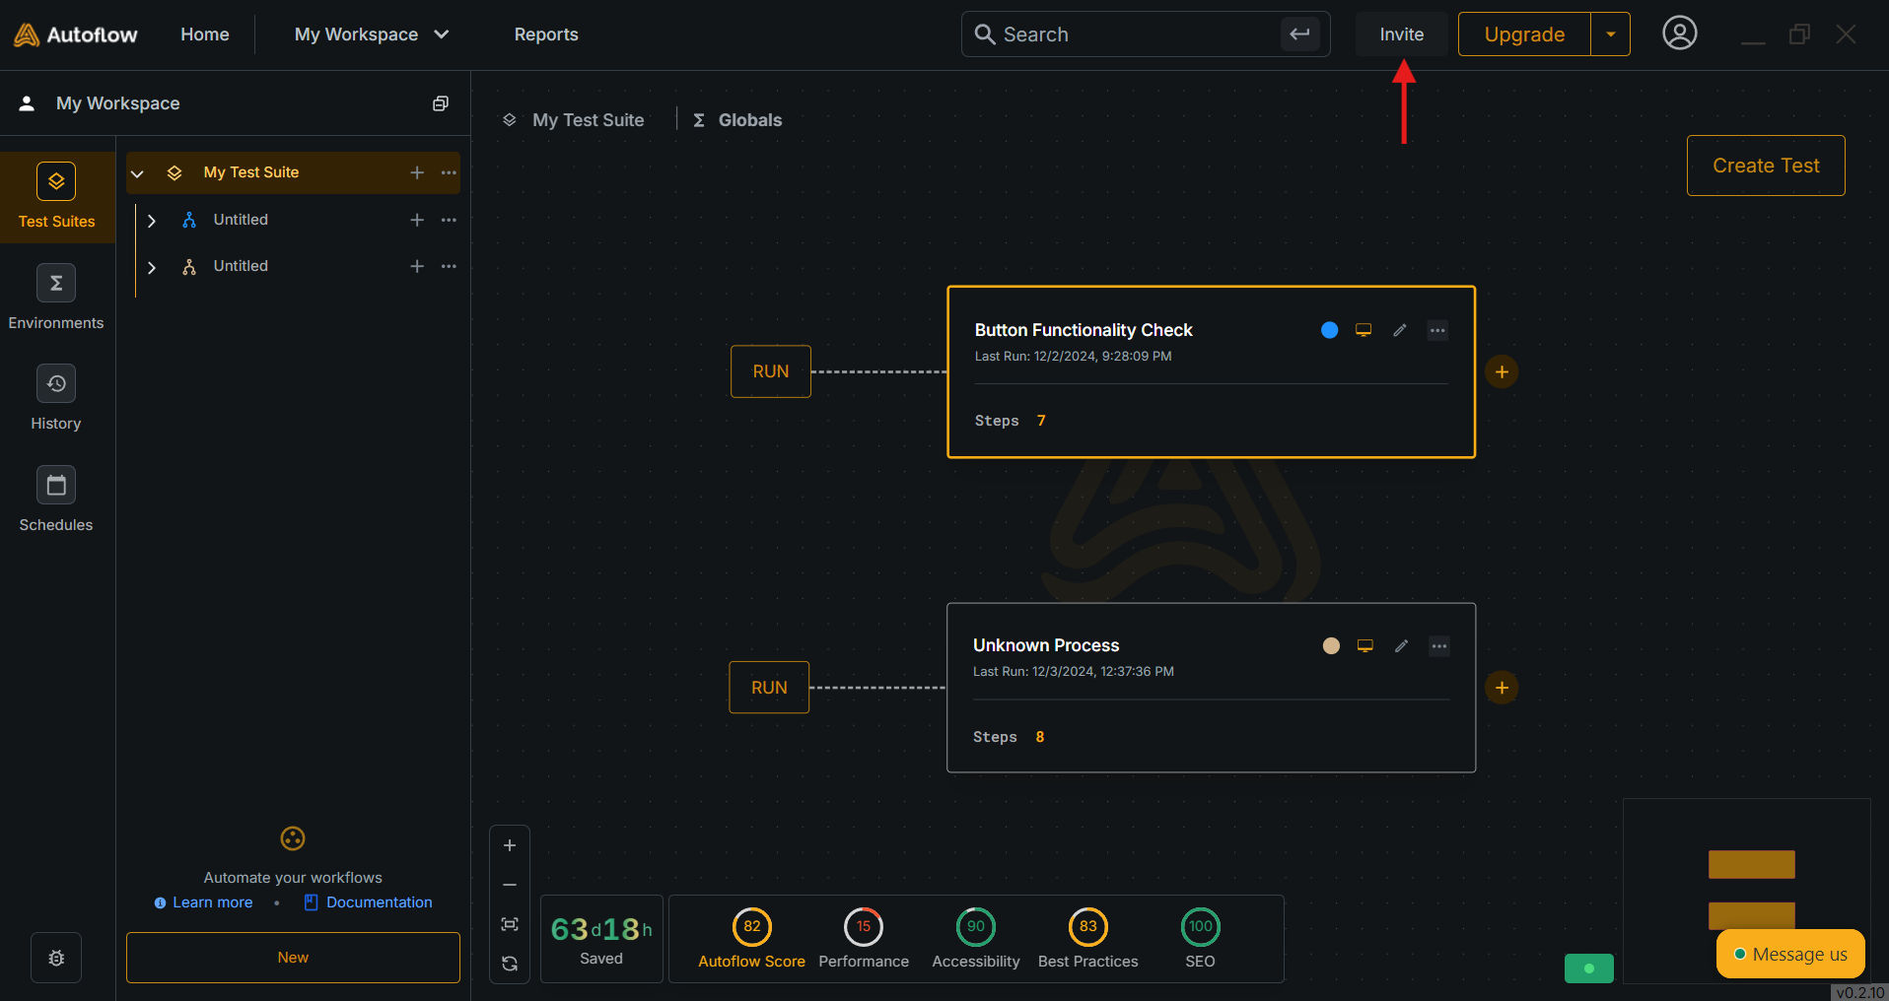Click My Workspace sidebar header
Screen dimensions: 1889x1001
pos(117,103)
